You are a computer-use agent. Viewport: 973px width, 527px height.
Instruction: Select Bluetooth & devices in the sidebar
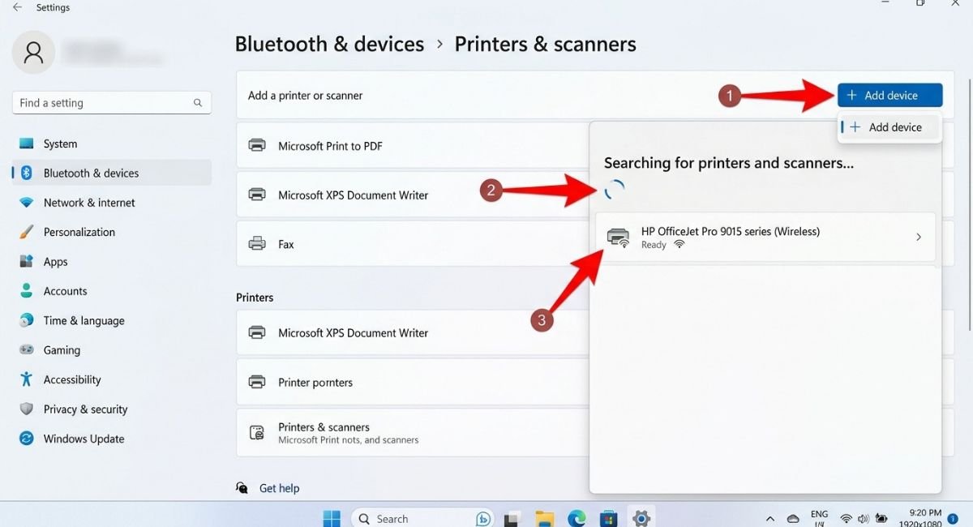[x=111, y=173]
